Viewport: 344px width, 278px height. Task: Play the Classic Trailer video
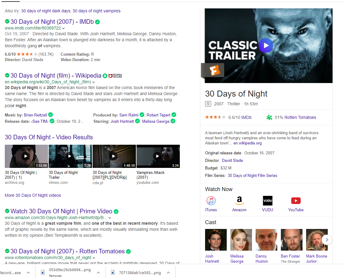tap(266, 45)
